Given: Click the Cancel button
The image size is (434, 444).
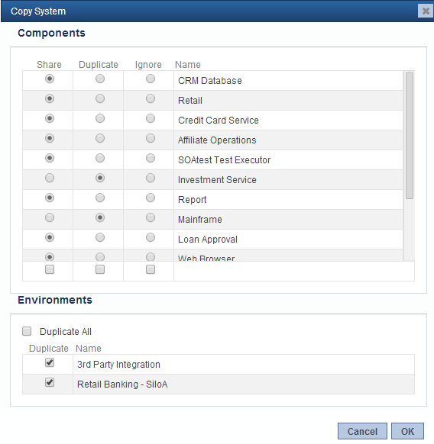Looking at the screenshot, I should pyautogui.click(x=362, y=431).
